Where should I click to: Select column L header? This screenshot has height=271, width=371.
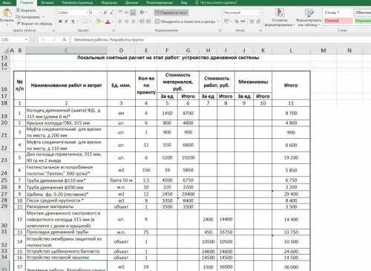coord(291,50)
